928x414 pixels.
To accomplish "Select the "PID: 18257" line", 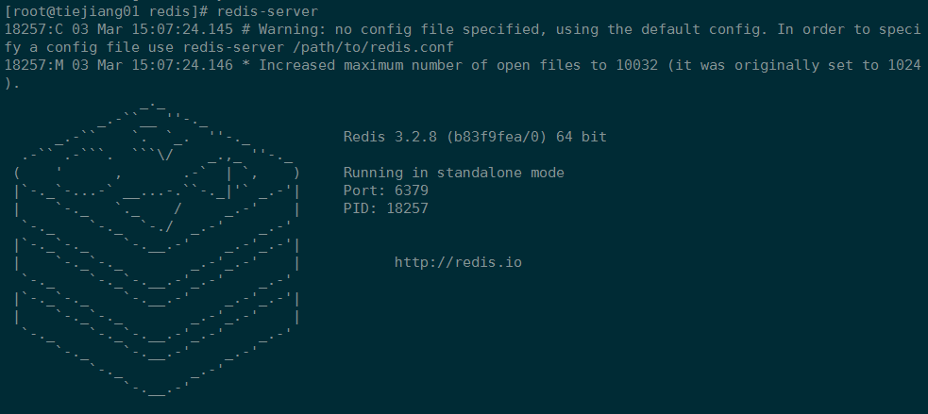I will (385, 208).
